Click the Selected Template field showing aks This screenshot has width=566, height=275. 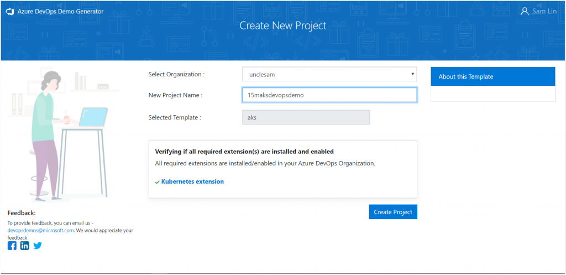(306, 117)
